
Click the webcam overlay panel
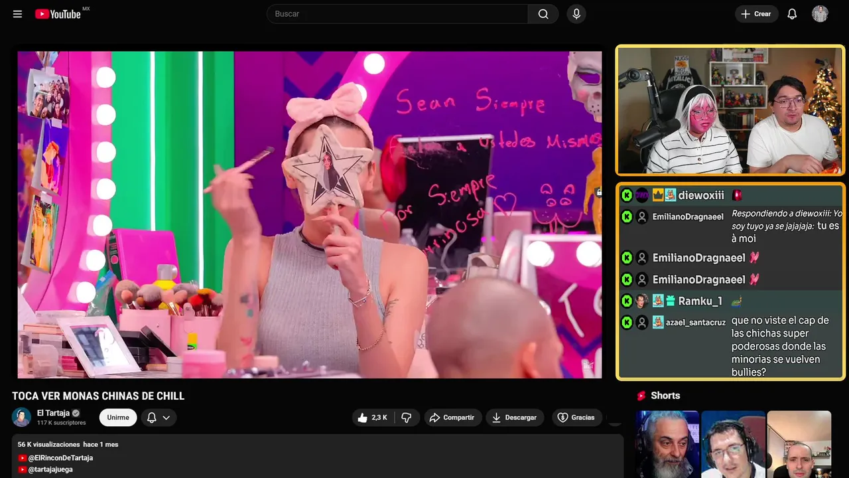[x=730, y=110]
